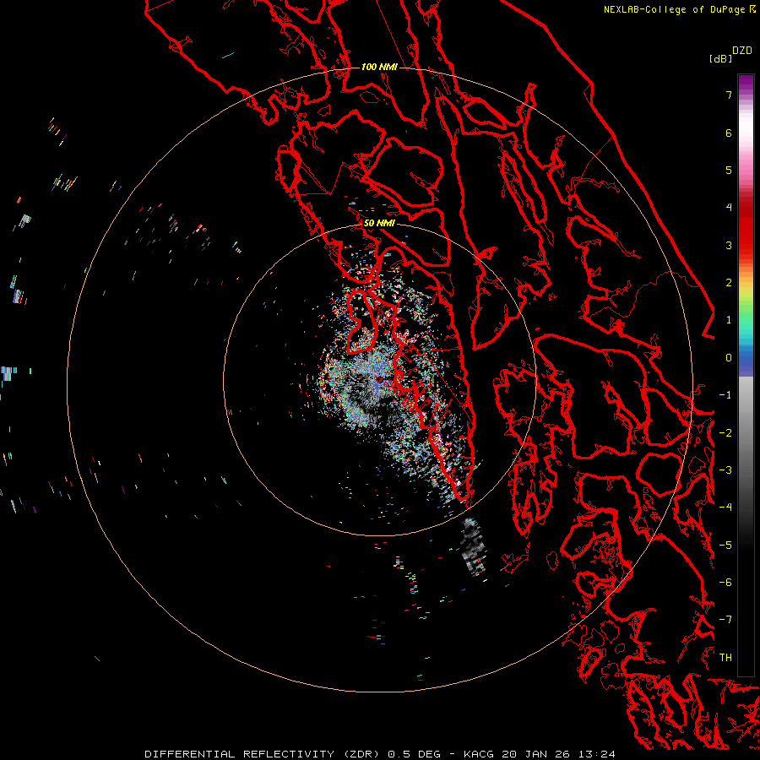Click the color scale value 7
The width and height of the screenshot is (760, 760).
point(729,95)
